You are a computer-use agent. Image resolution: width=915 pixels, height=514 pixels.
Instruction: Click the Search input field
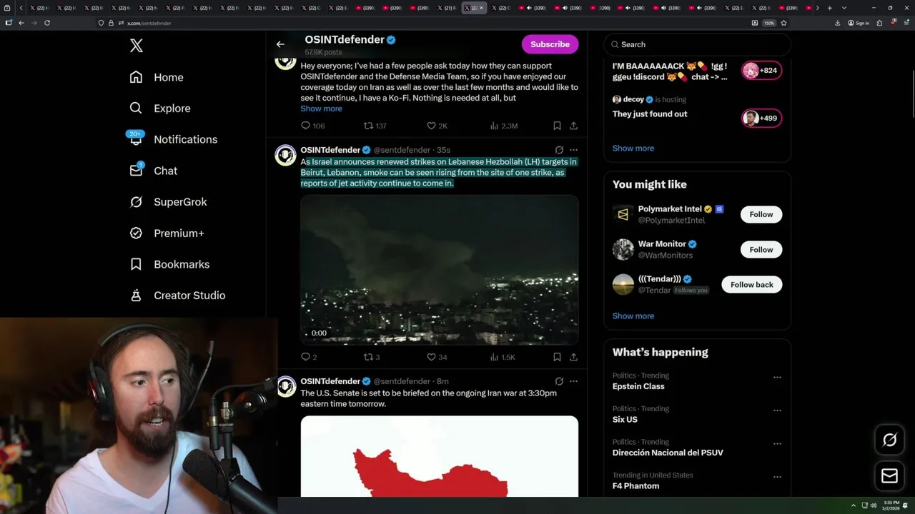(x=697, y=44)
